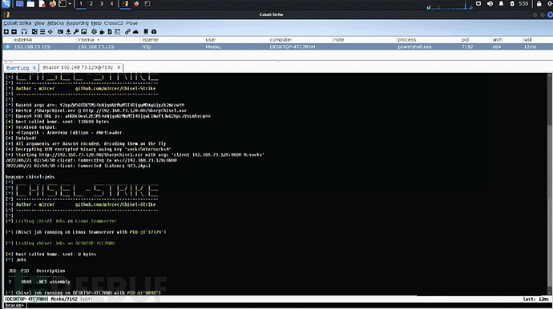The image size is (553, 309).
Task: Sort sessions by user column header
Action: 236,40
